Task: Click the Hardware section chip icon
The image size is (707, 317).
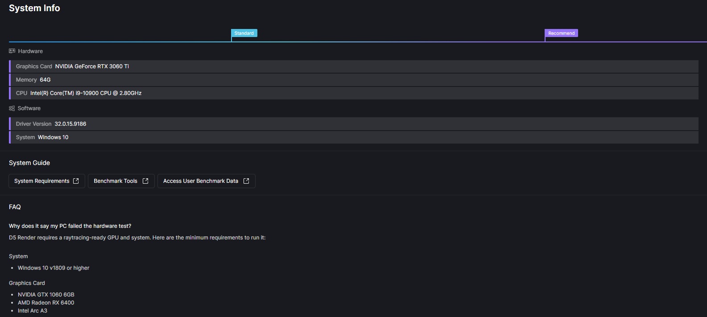Action: 12,51
